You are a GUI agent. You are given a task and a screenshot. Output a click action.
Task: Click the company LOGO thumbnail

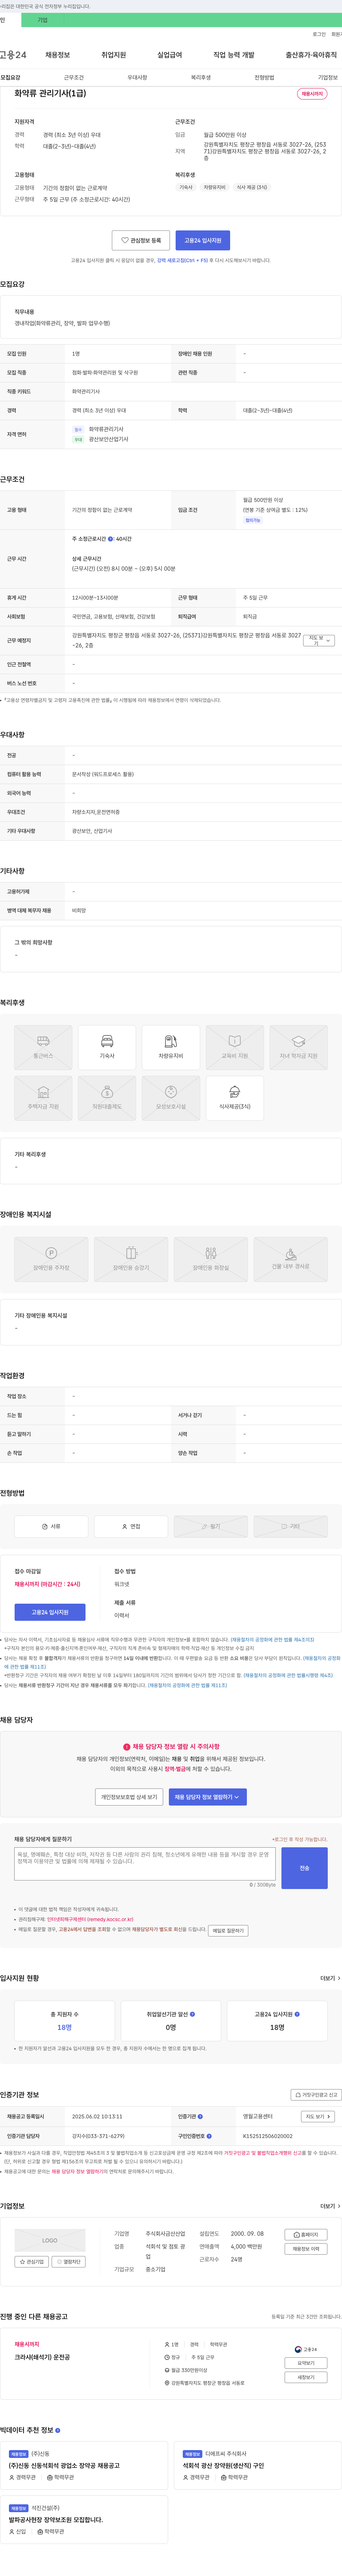[x=50, y=2240]
